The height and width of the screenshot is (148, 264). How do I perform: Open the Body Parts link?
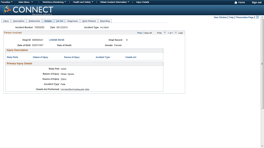click(x=12, y=57)
